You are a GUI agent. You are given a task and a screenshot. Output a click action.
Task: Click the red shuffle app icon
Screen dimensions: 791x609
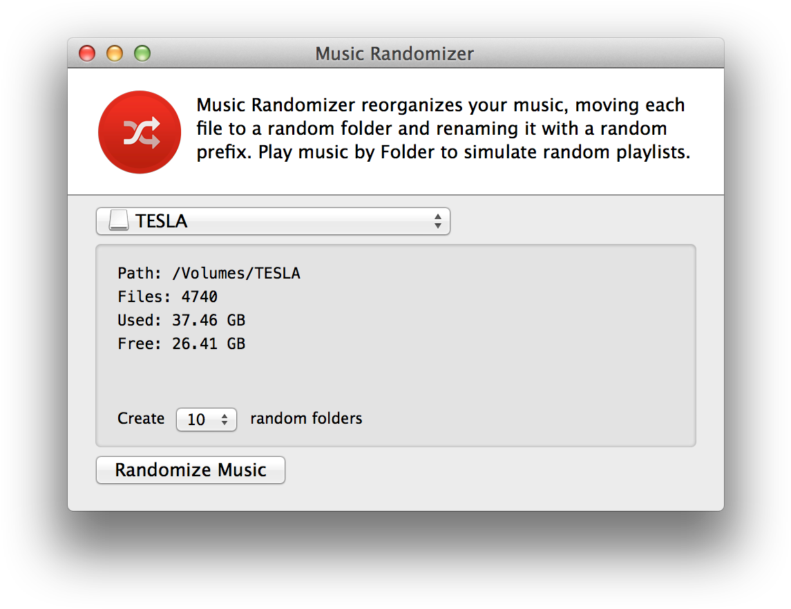pyautogui.click(x=140, y=132)
